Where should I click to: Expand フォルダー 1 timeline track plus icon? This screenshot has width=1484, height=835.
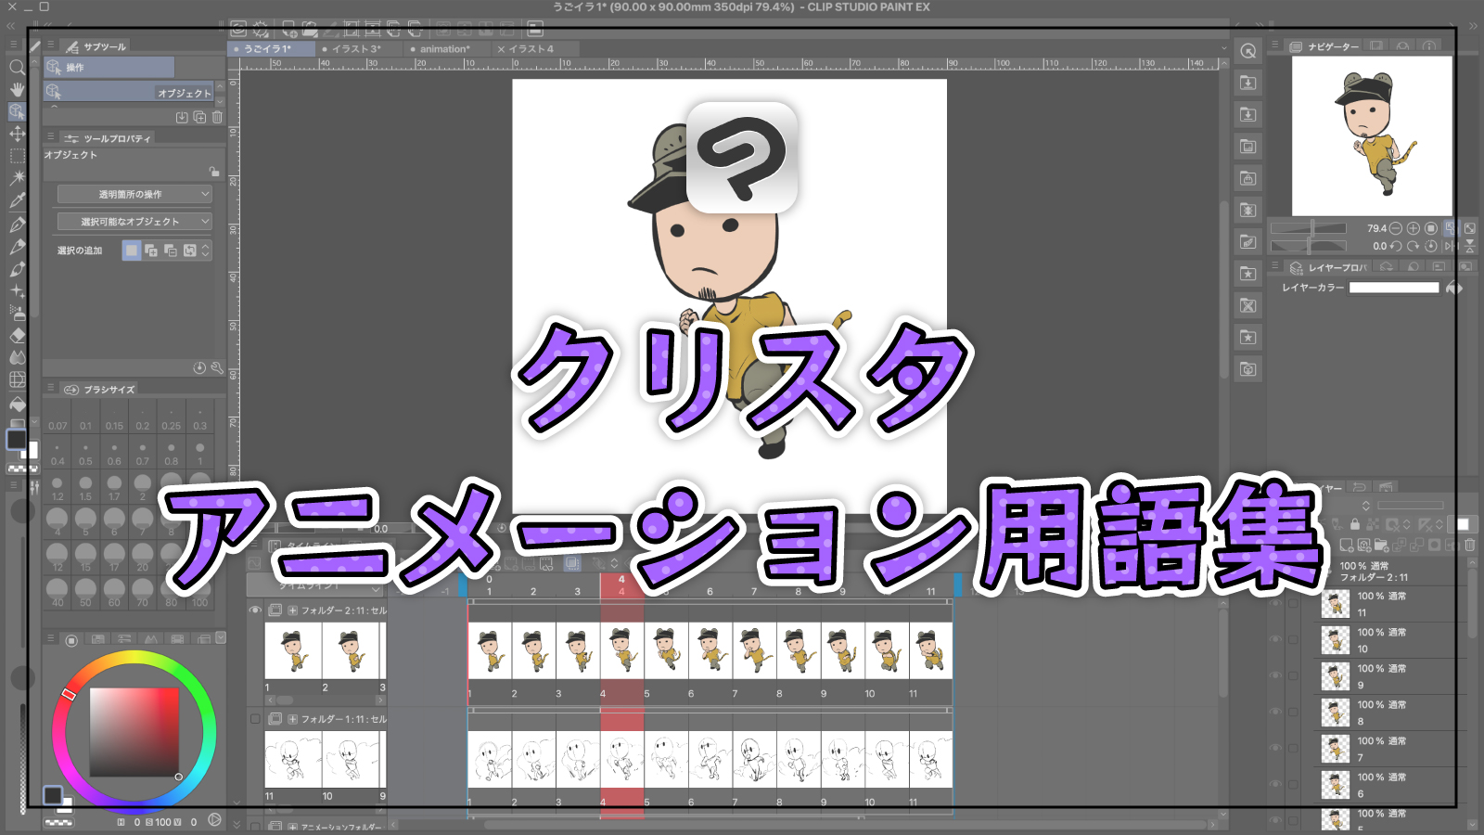pos(292,719)
